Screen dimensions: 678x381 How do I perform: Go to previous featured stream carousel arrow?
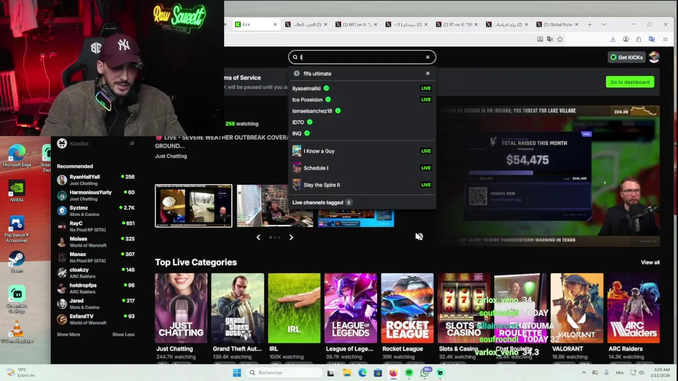tap(258, 237)
